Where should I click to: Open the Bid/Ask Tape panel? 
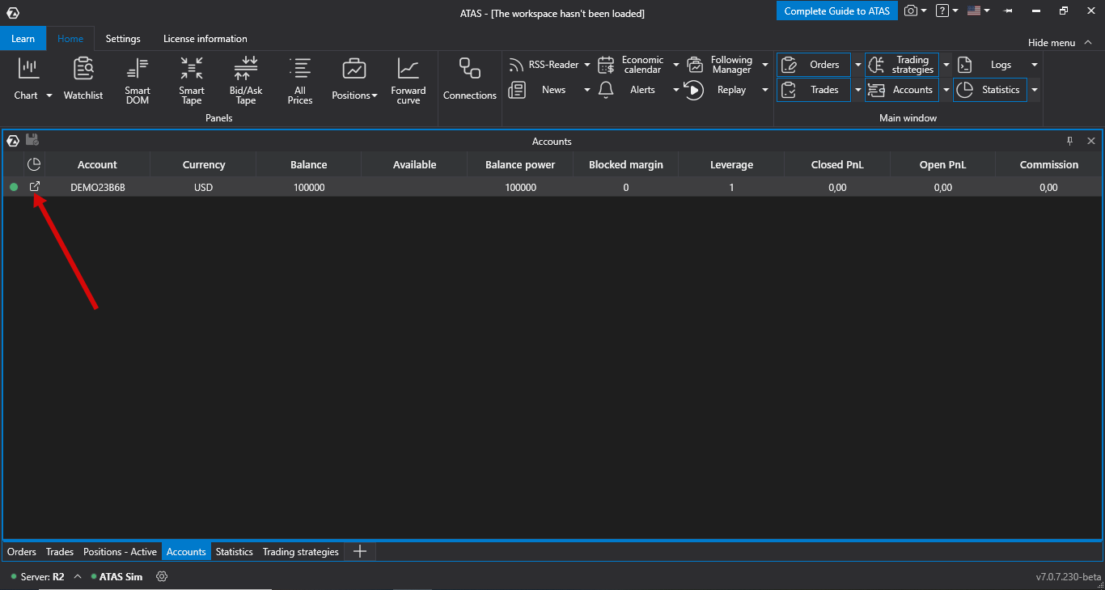tap(246, 80)
